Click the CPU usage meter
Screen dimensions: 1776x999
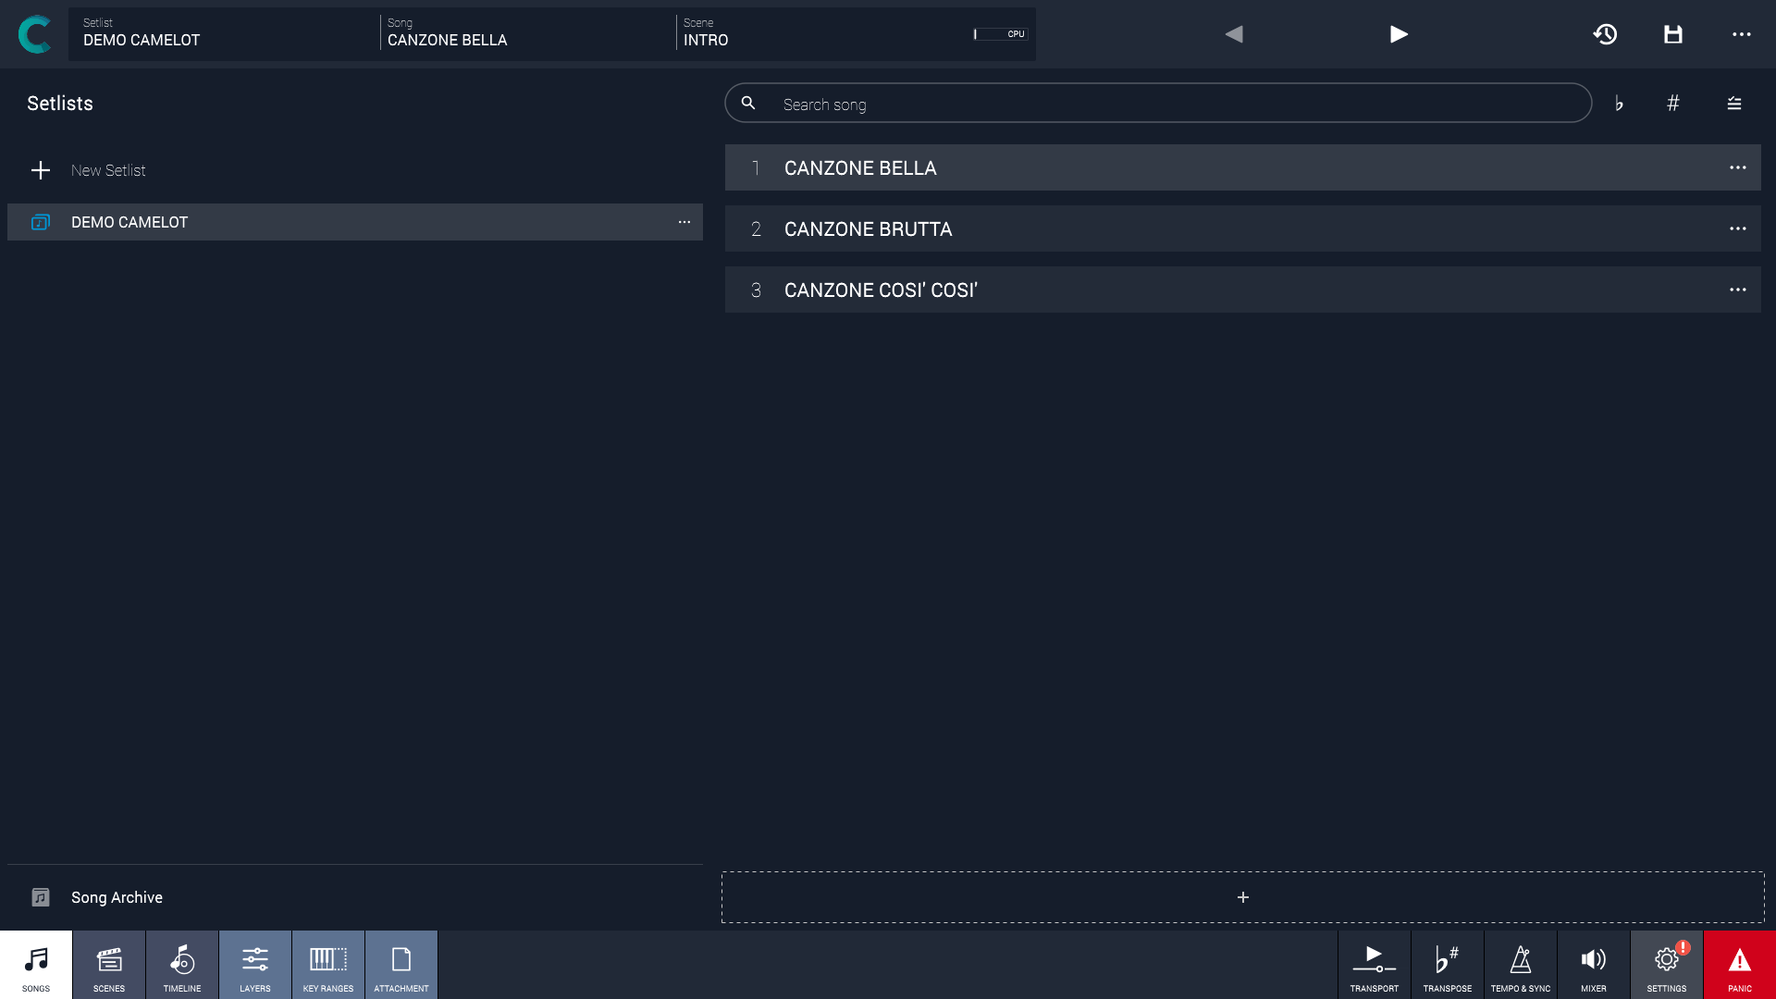point(1000,34)
